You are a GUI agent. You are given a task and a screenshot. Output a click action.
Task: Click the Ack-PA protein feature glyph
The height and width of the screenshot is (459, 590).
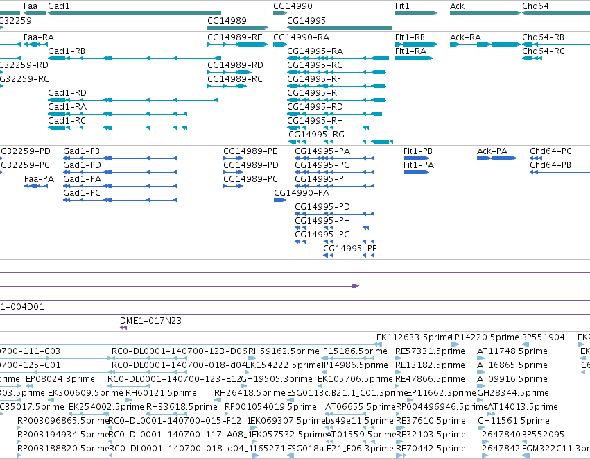pyautogui.click(x=496, y=158)
